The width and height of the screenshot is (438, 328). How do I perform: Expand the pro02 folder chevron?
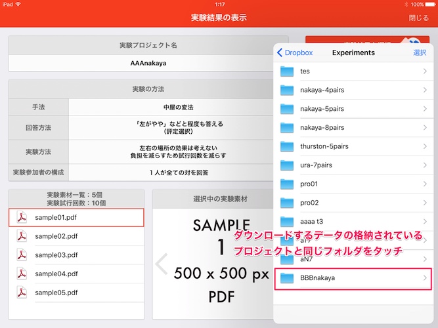pos(425,203)
